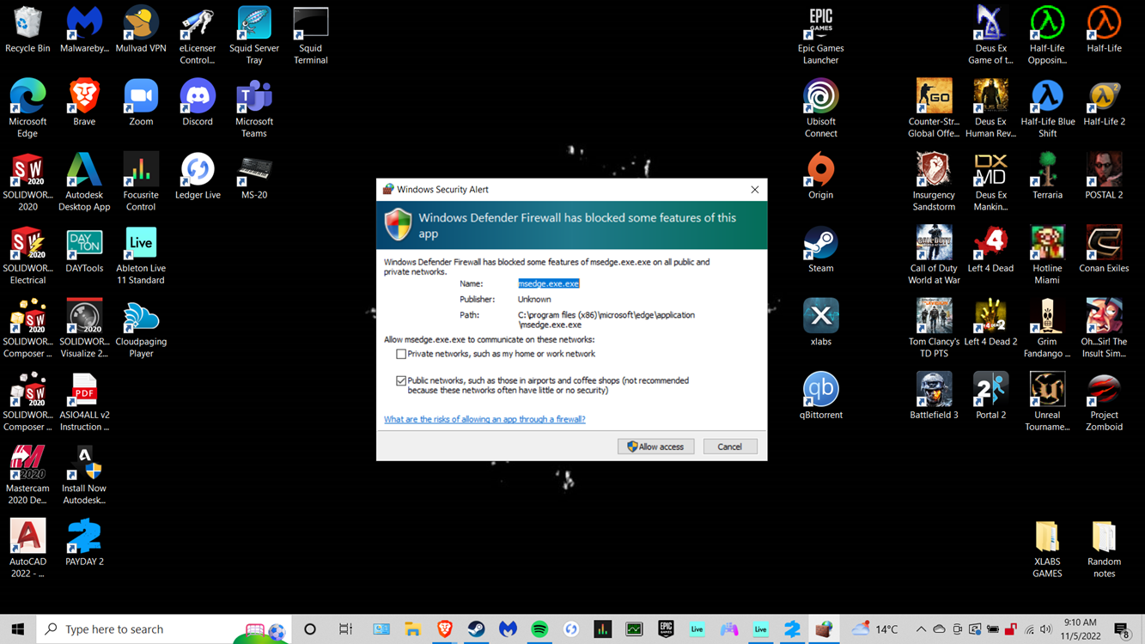The image size is (1145, 644).
Task: Close the Windows Security Alert dialog
Action: click(x=754, y=190)
